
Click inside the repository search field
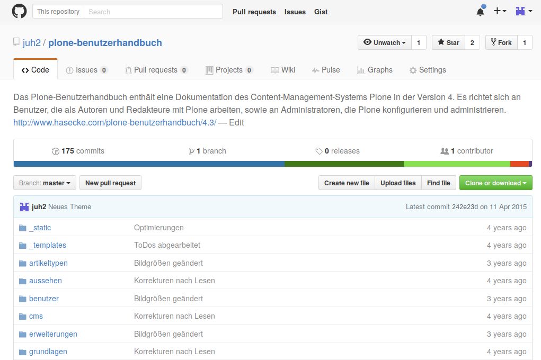[x=154, y=11]
